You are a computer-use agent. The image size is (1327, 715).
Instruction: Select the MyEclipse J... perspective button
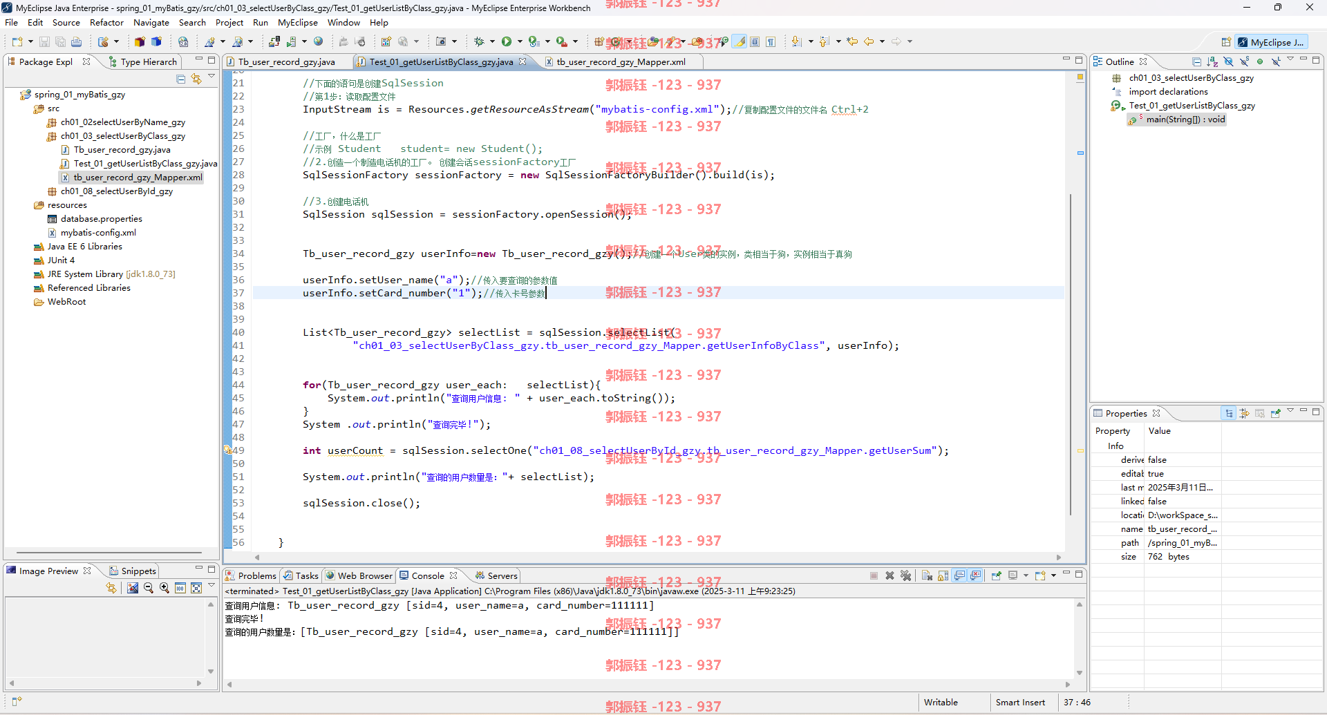click(1272, 42)
